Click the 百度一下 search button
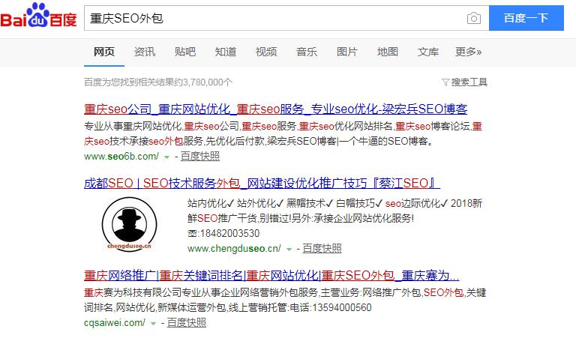The width and height of the screenshot is (576, 341). (x=526, y=18)
